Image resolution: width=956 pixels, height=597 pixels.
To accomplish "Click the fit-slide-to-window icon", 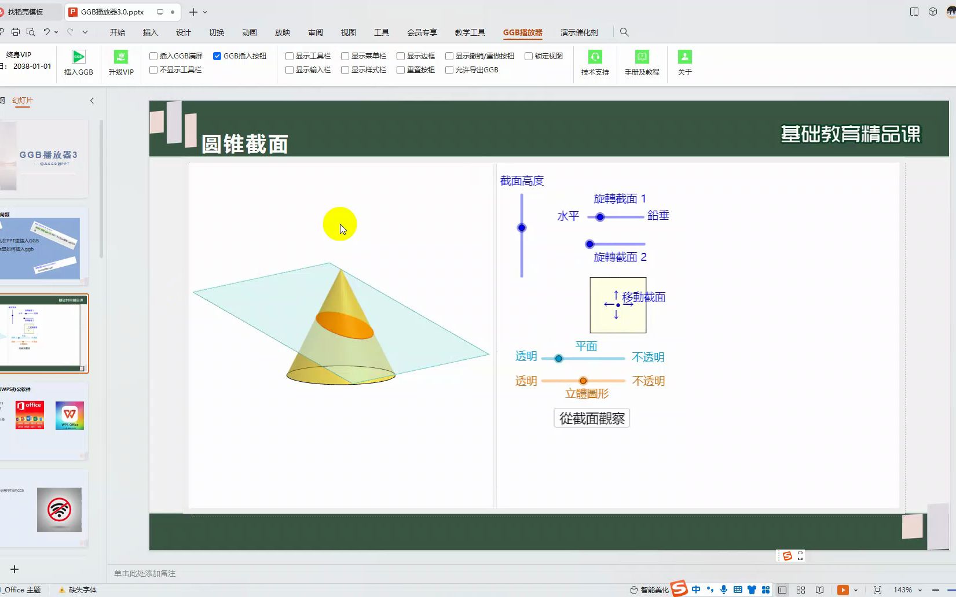I will click(877, 590).
